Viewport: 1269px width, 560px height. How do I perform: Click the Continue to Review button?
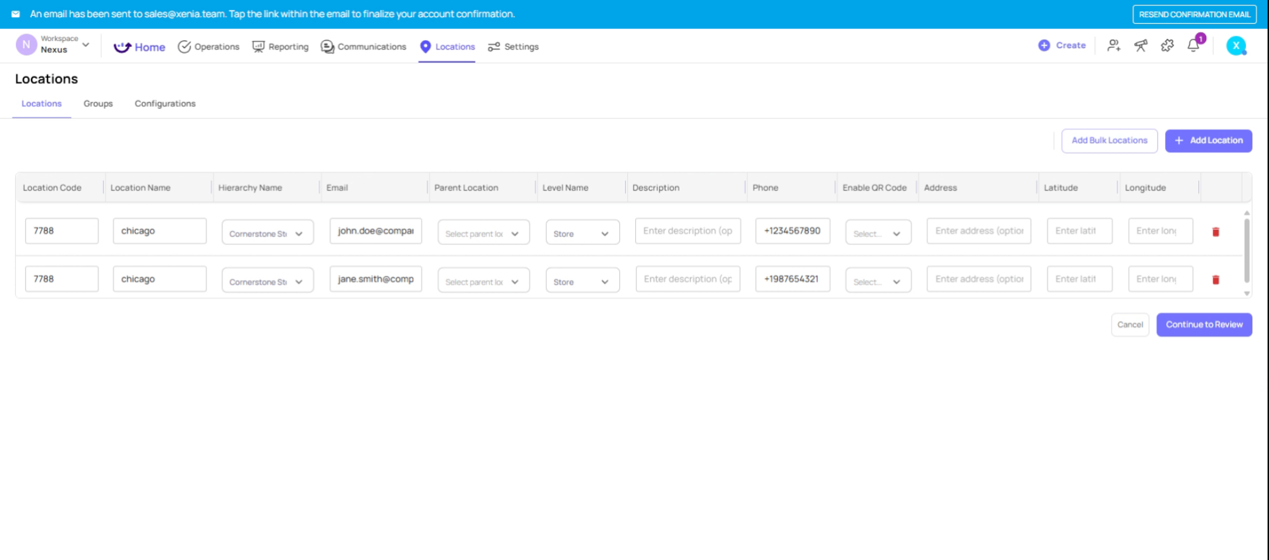(1204, 325)
